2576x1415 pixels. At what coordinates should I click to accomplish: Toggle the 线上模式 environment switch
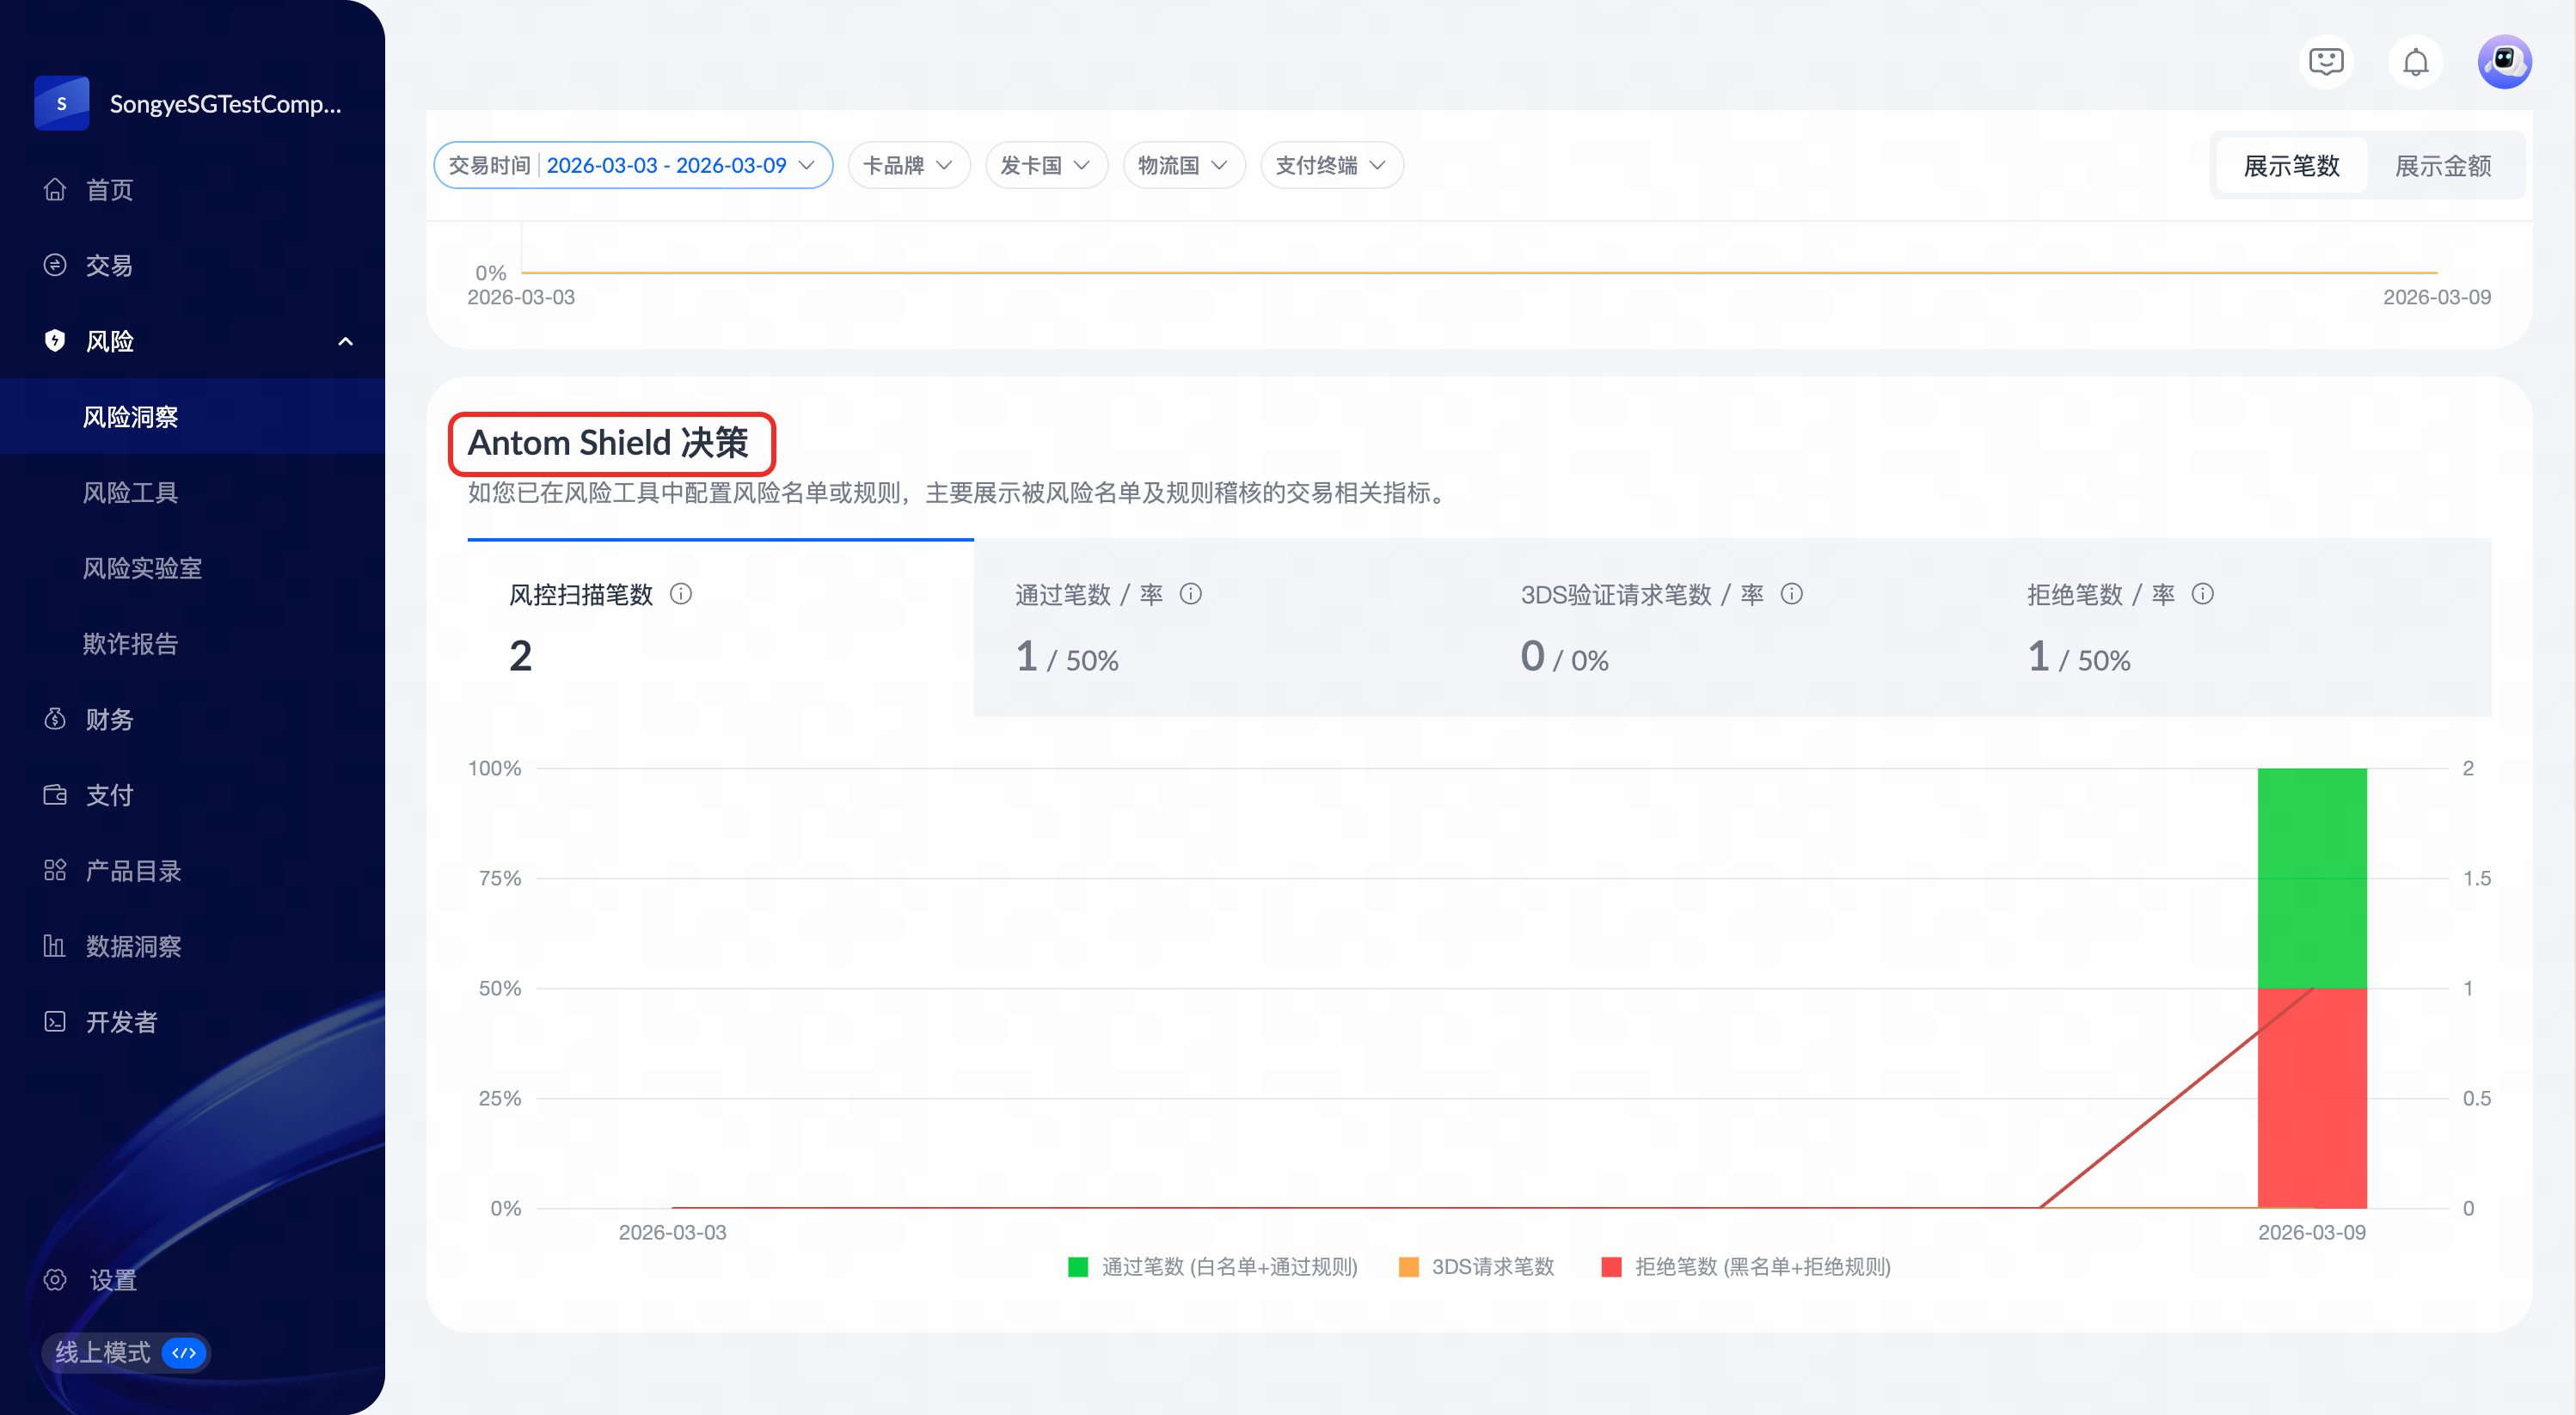[x=184, y=1352]
